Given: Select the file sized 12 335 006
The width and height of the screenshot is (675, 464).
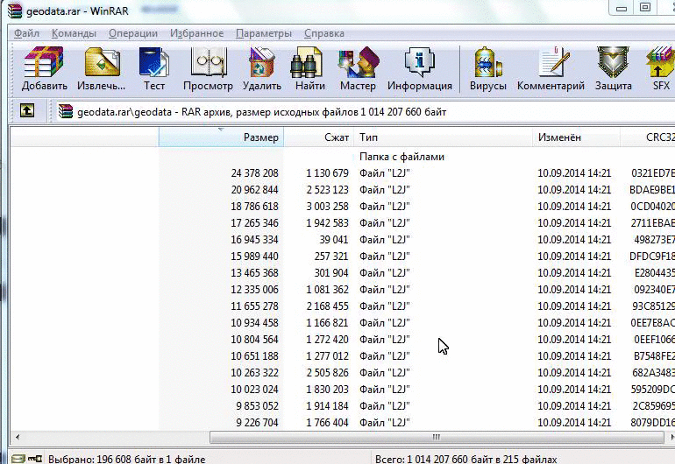Looking at the screenshot, I should (x=343, y=290).
